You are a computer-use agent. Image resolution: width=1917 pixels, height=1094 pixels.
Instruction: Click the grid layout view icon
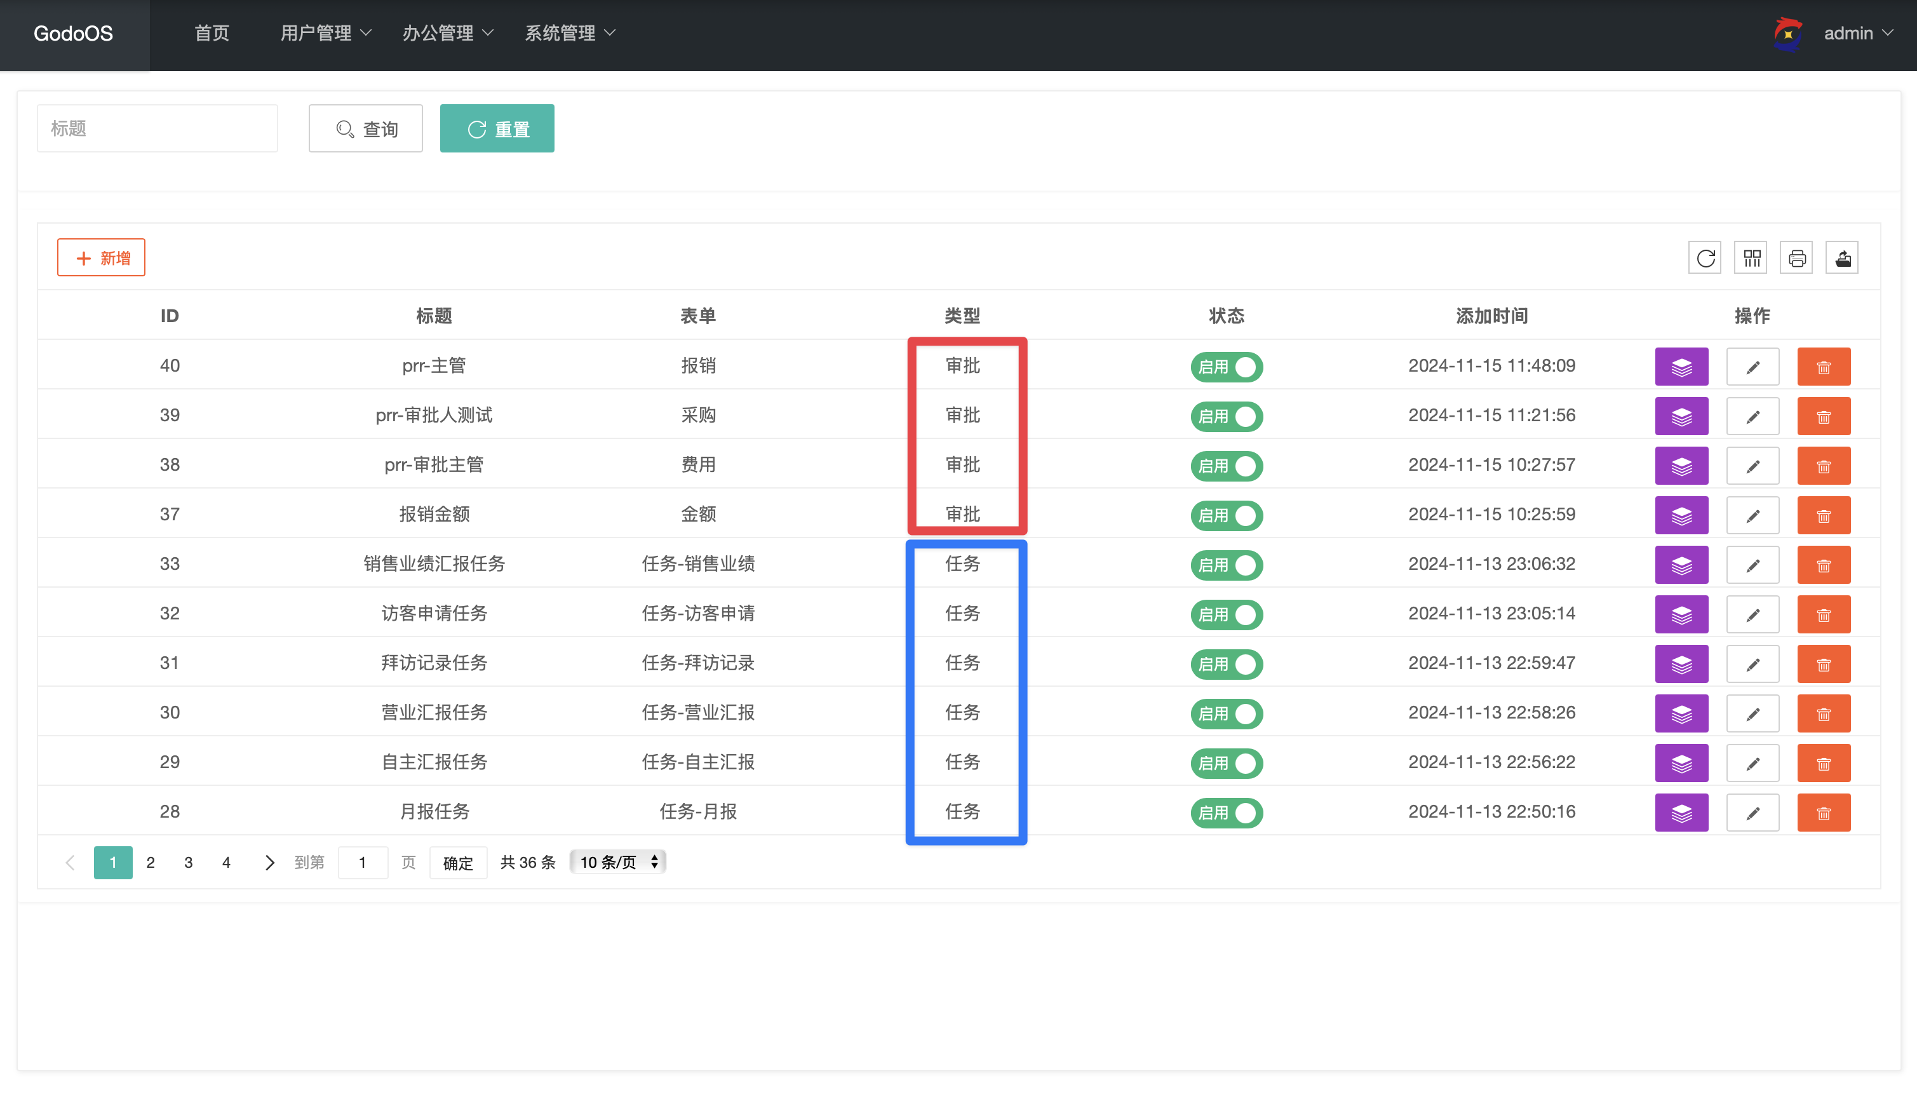(x=1754, y=258)
